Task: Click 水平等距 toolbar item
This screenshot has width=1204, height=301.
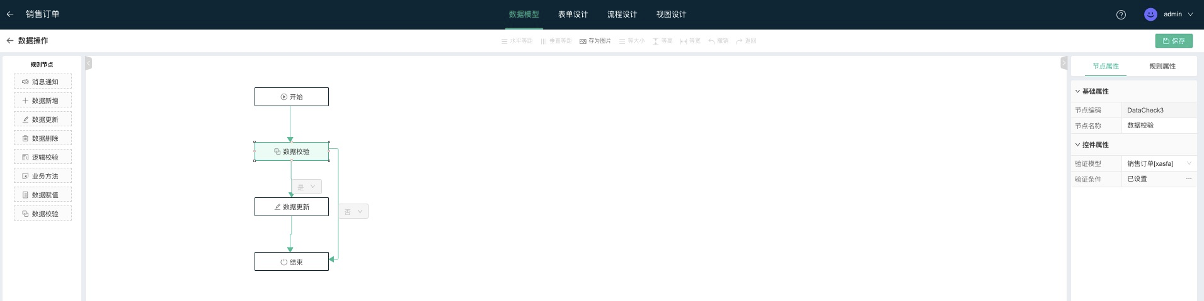Action: [x=517, y=41]
